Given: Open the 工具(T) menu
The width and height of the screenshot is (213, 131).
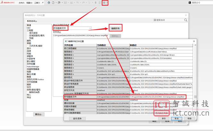Looking at the screenshot, I should tap(37, 3).
